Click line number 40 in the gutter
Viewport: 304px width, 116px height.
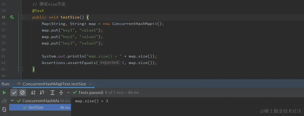pos(3,50)
